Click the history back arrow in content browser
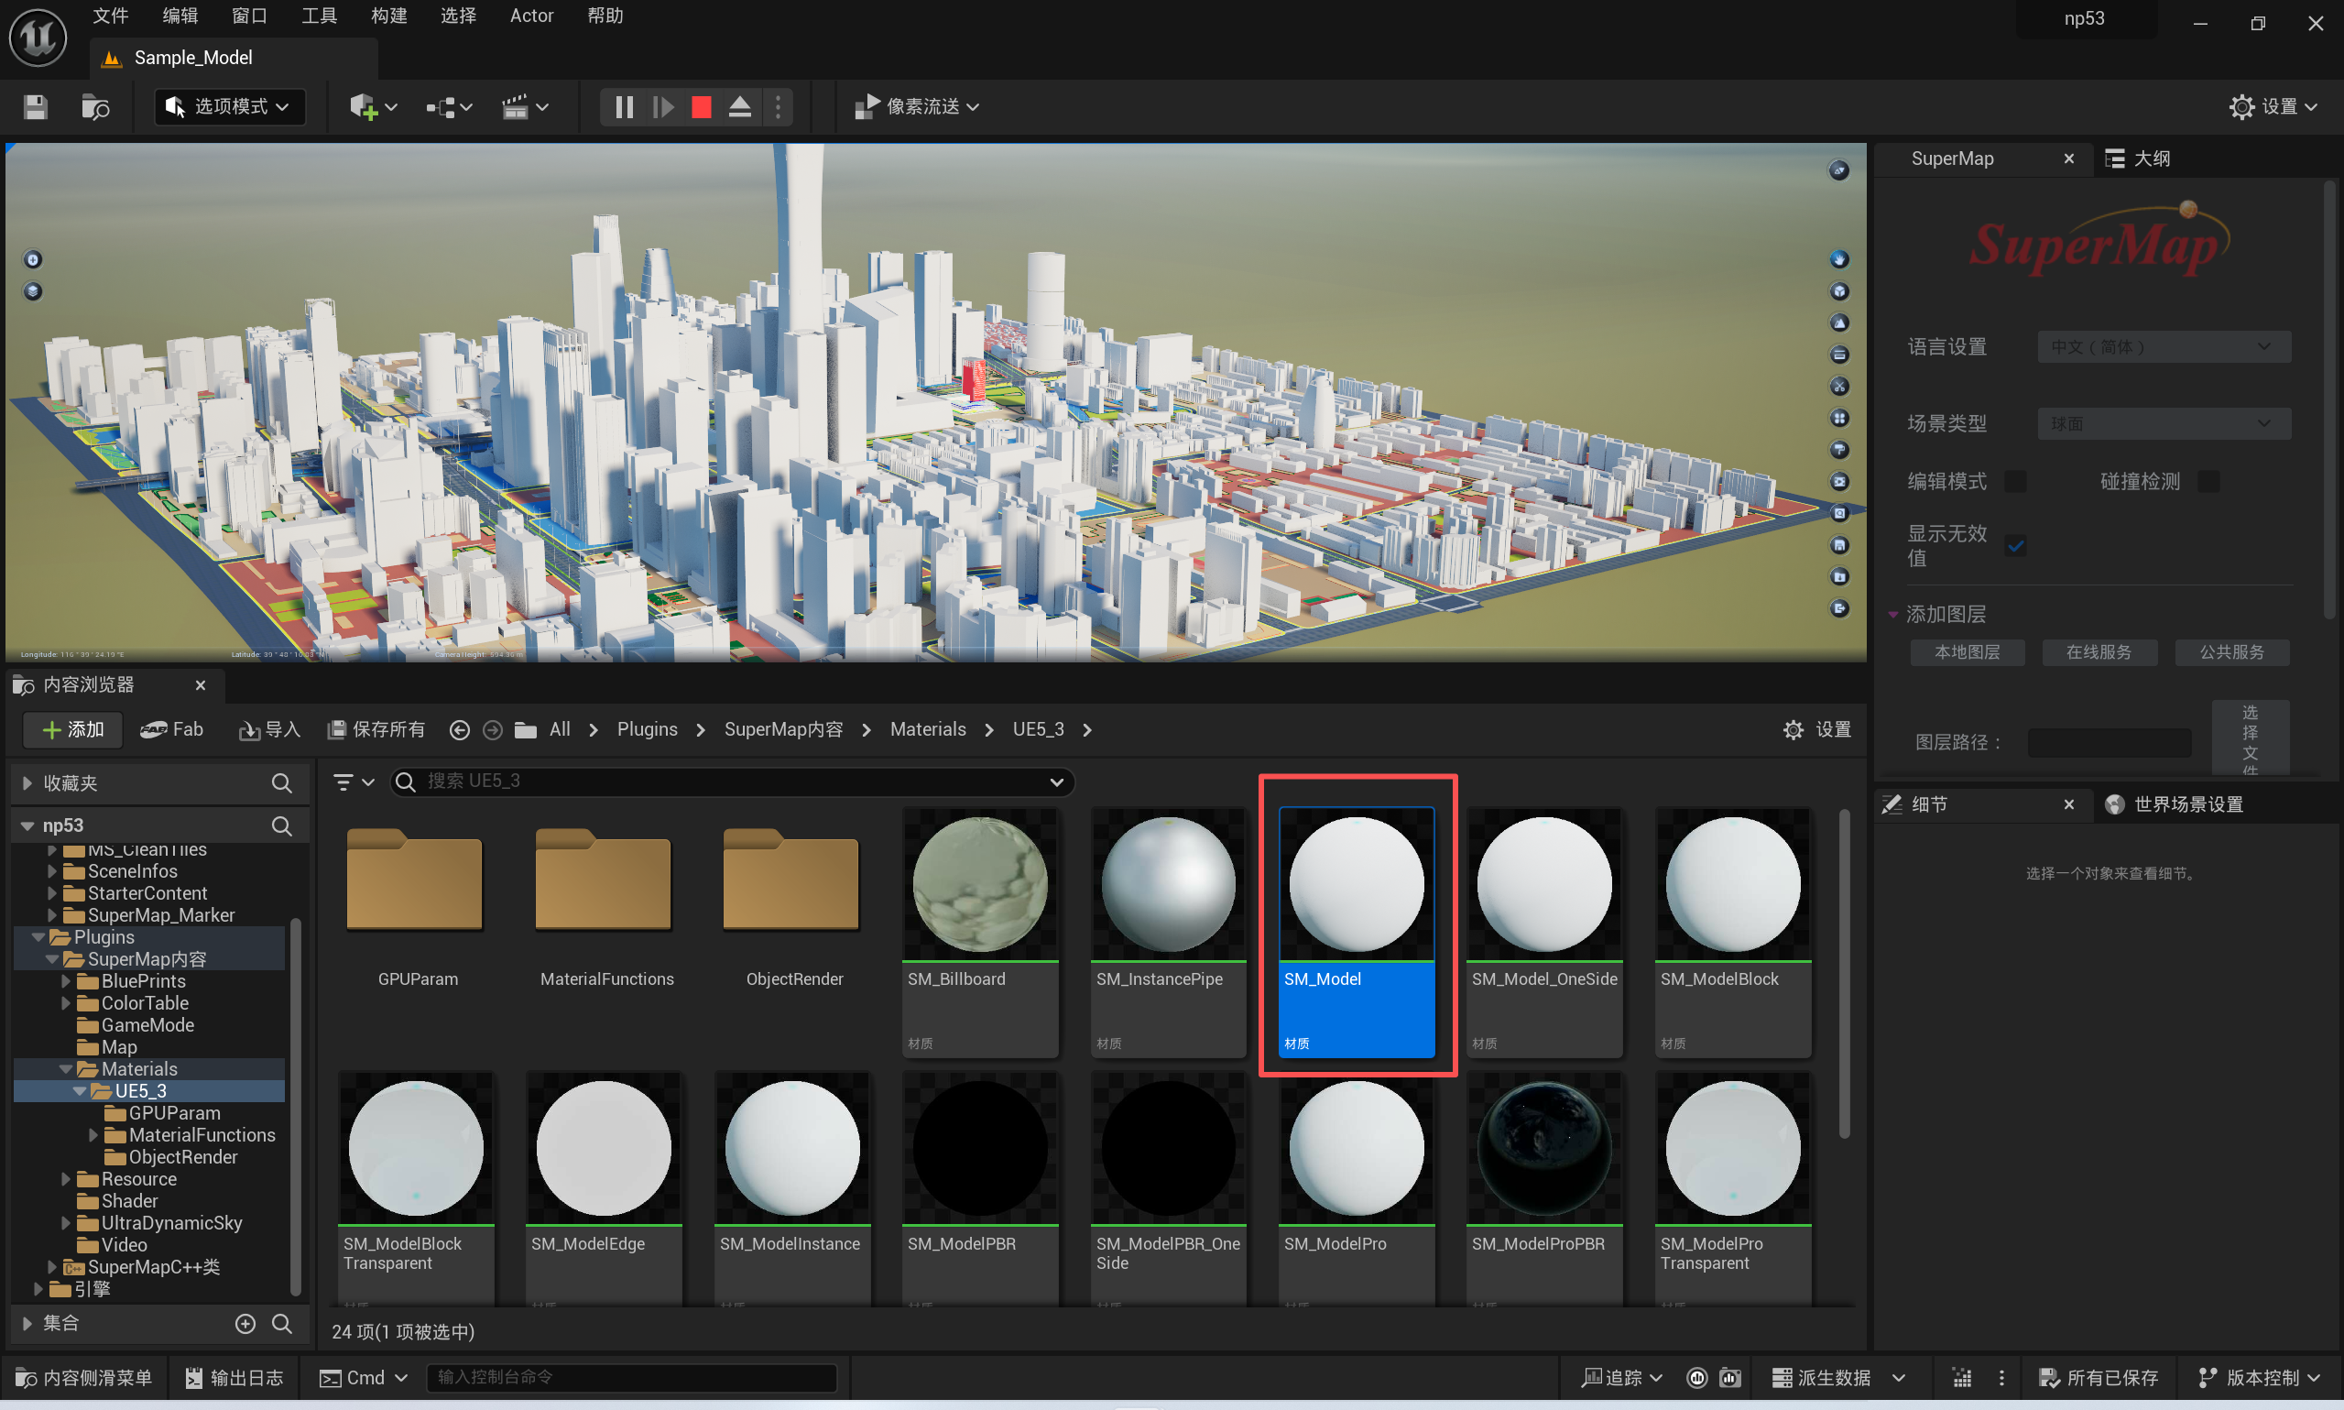This screenshot has height=1410, width=2344. pyautogui.click(x=460, y=729)
